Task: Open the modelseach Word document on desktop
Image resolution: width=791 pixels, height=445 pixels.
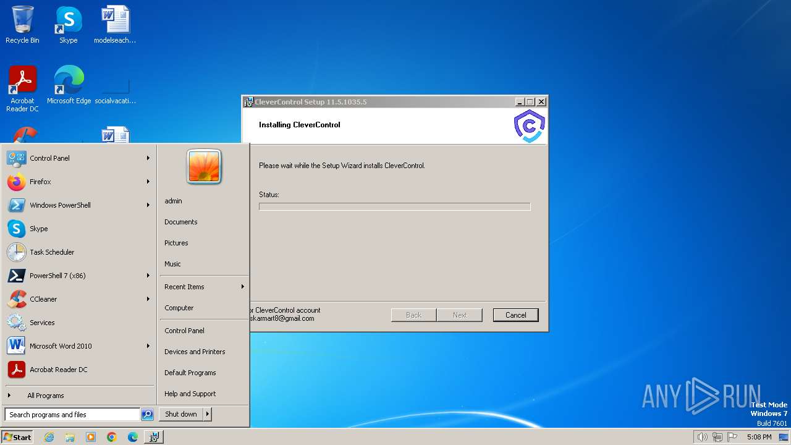Action: pyautogui.click(x=115, y=25)
